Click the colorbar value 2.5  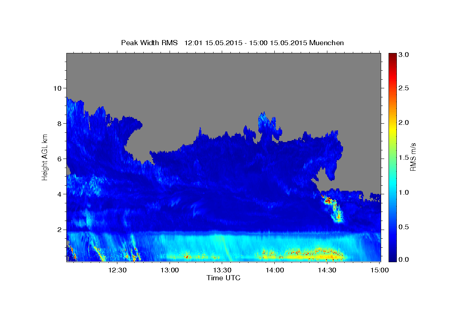[x=404, y=88]
